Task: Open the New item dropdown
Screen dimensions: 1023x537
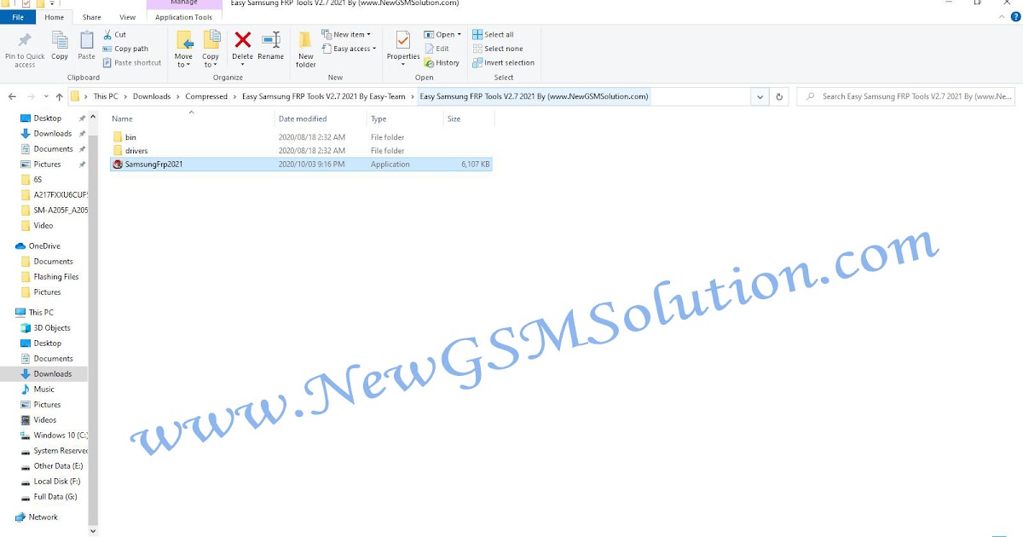Action: pos(348,35)
